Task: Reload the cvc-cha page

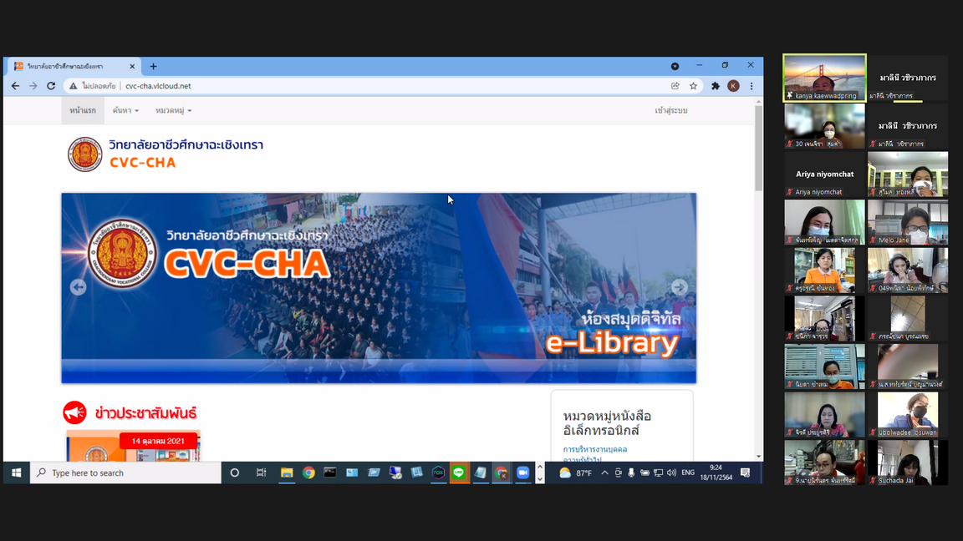Action: click(x=51, y=86)
